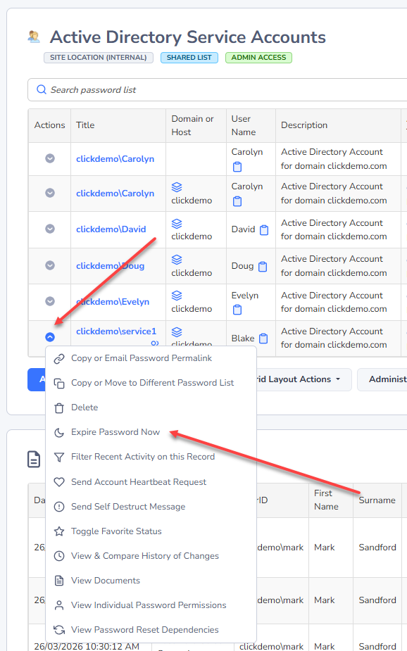Open actions dropdown for clickdemo\Evelyn row

(x=50, y=301)
